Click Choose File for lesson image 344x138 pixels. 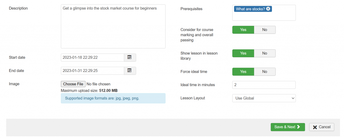point(73,84)
